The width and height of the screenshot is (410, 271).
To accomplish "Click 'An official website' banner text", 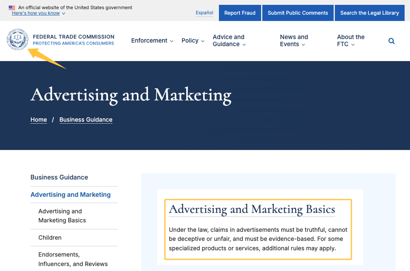I will [75, 7].
